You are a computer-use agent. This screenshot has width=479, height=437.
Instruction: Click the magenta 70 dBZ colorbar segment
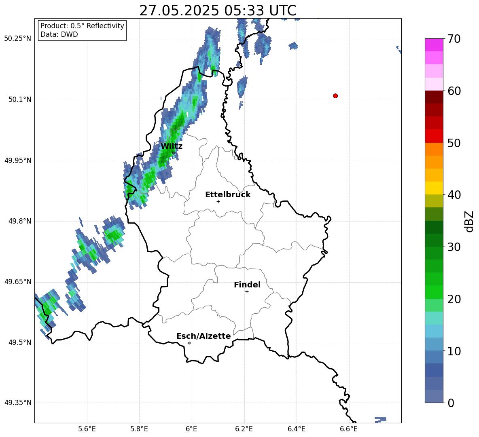(434, 45)
